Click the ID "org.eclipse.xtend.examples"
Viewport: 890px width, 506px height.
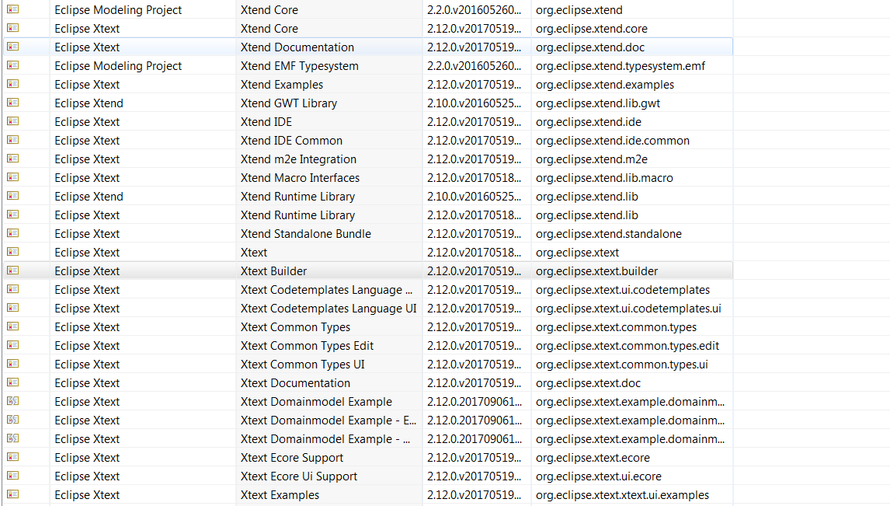[x=604, y=85]
